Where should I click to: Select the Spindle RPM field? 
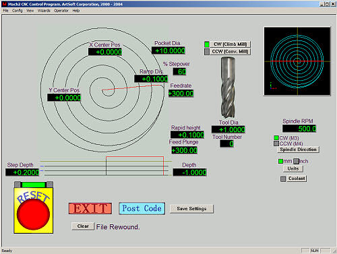point(299,129)
